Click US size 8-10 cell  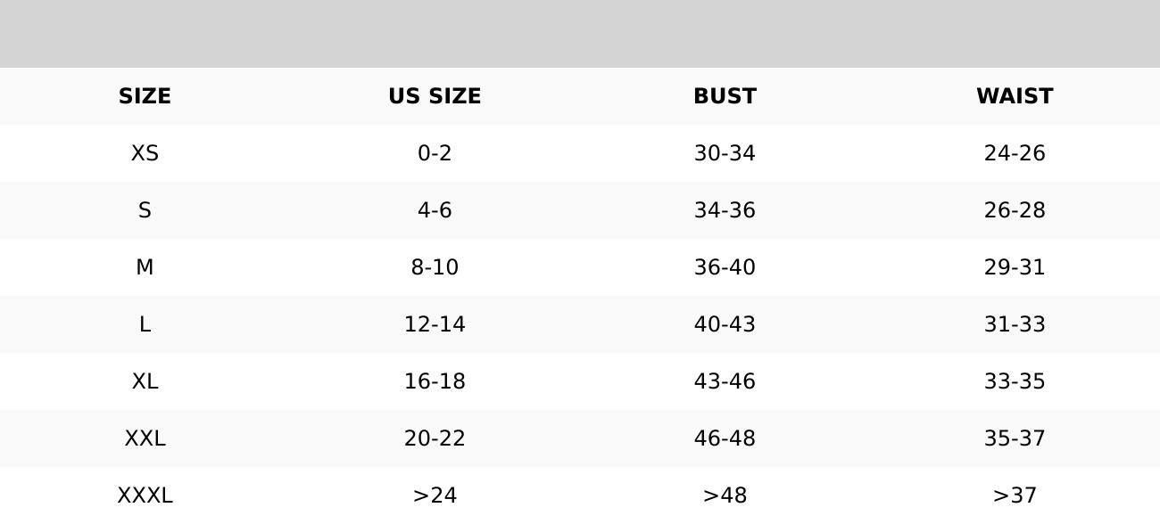[x=435, y=267]
